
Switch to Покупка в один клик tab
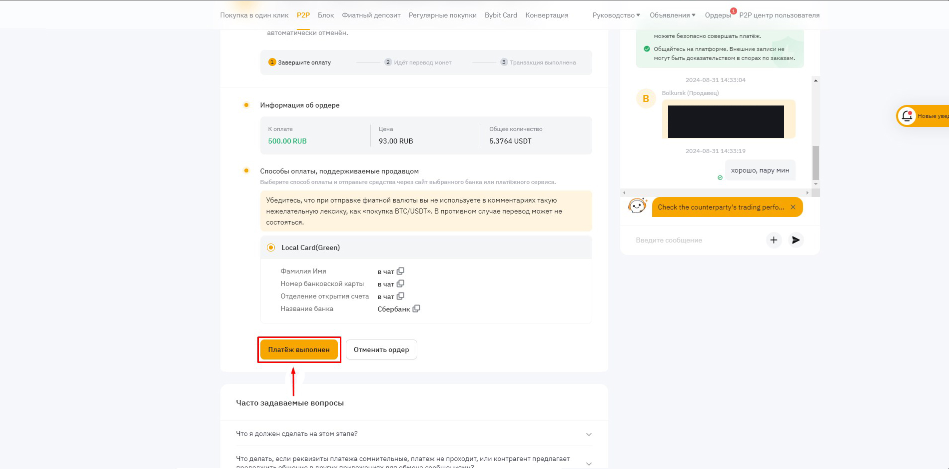(x=254, y=15)
